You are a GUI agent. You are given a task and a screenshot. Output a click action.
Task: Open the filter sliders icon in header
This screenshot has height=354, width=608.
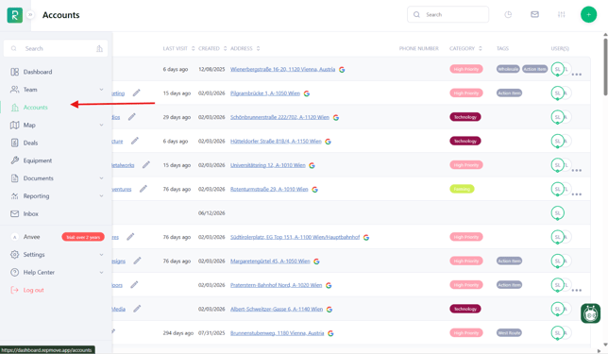pyautogui.click(x=562, y=15)
